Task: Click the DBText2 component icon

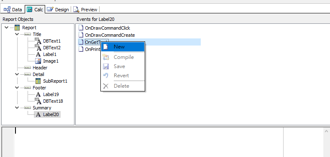Action: [38, 48]
